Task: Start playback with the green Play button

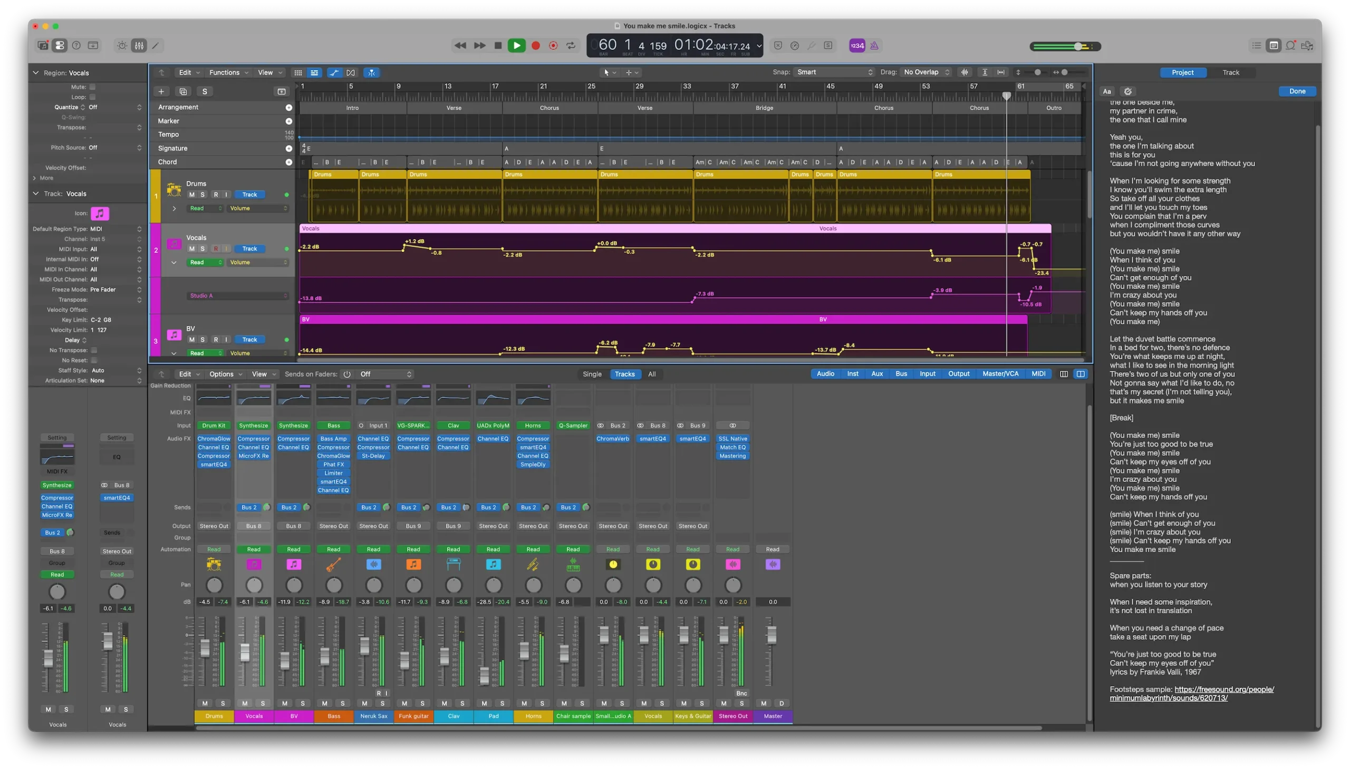Action: click(516, 45)
